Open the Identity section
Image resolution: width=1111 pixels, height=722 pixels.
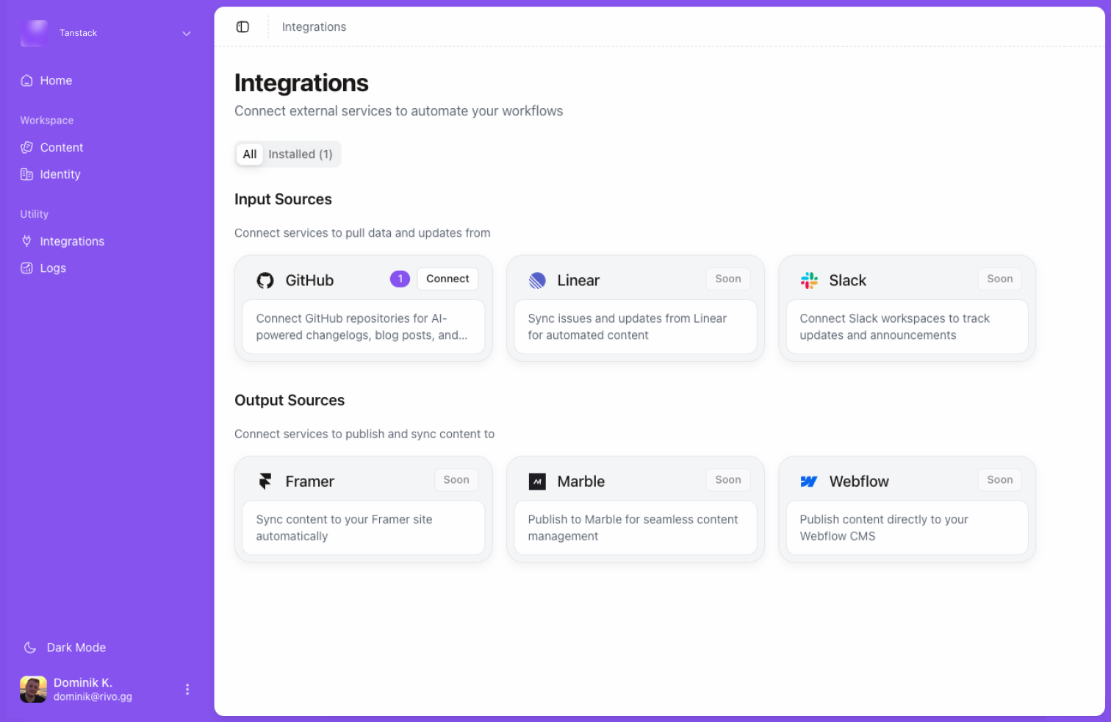[x=60, y=174]
